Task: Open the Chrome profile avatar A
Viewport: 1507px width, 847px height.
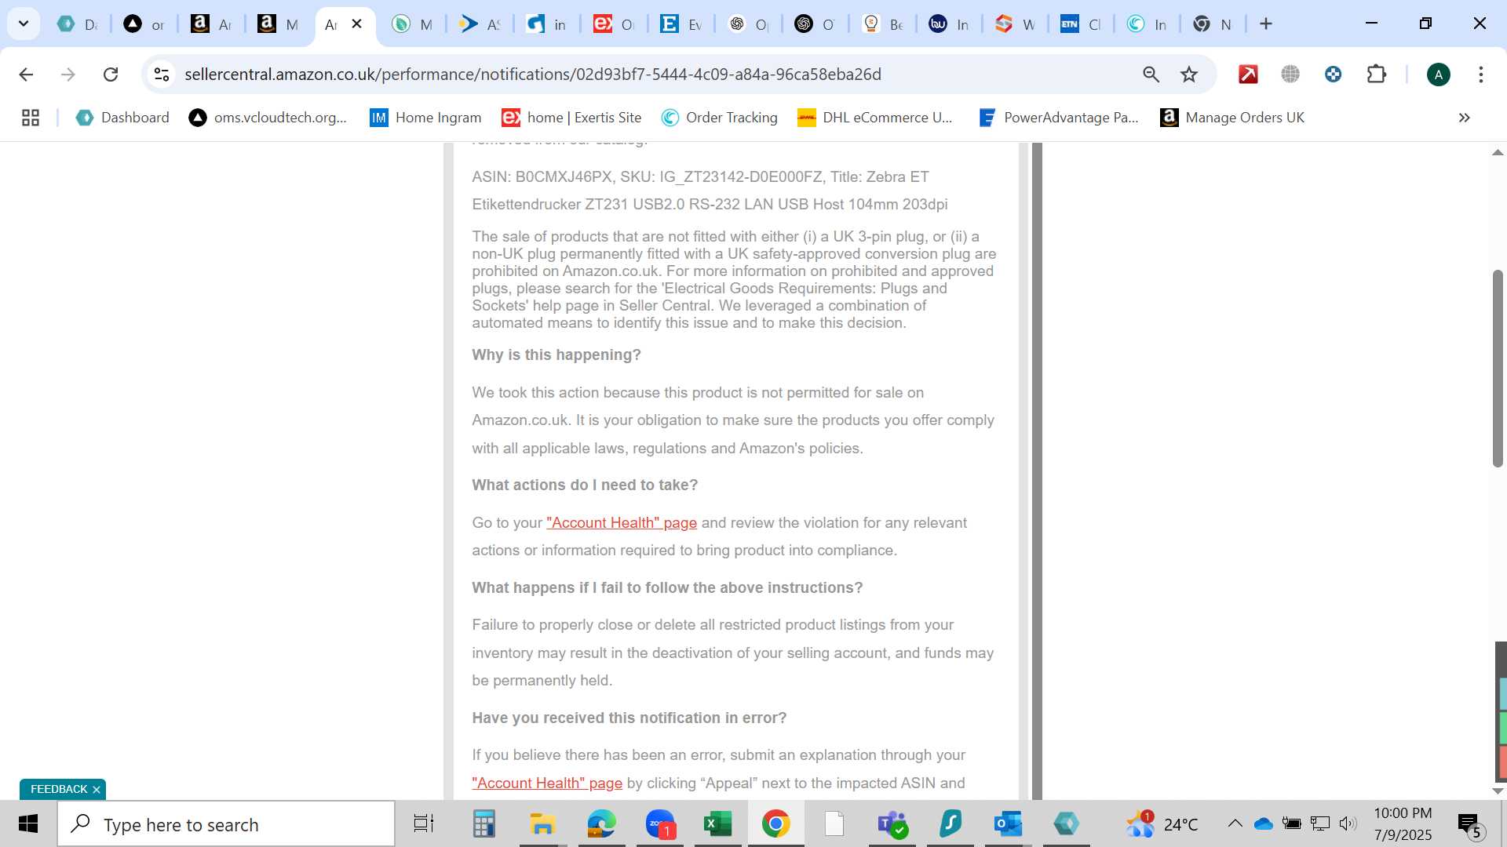Action: pyautogui.click(x=1439, y=75)
